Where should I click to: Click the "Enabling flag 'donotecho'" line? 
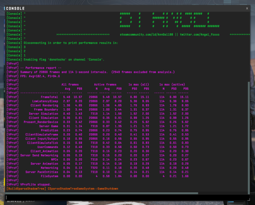coord(64,59)
